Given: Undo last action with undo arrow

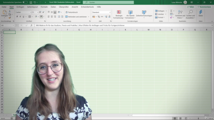Looking at the screenshot, I should [35, 2].
